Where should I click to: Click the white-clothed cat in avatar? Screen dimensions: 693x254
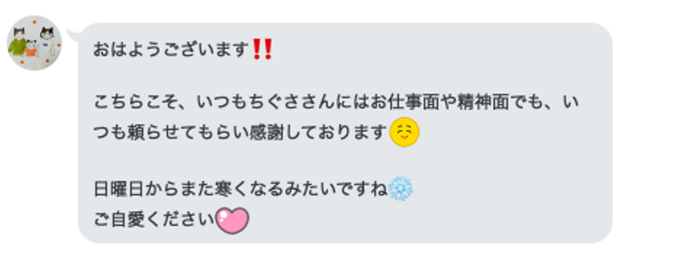(x=47, y=41)
